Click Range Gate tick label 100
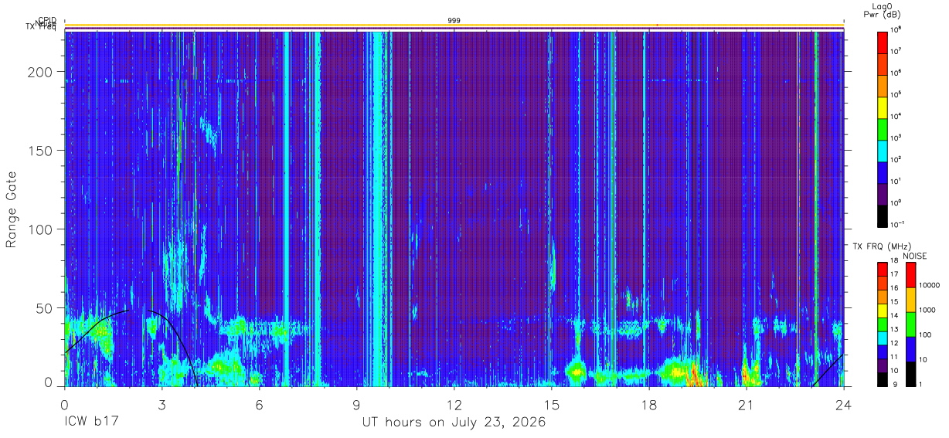This screenshot has width=949, height=438. point(41,229)
